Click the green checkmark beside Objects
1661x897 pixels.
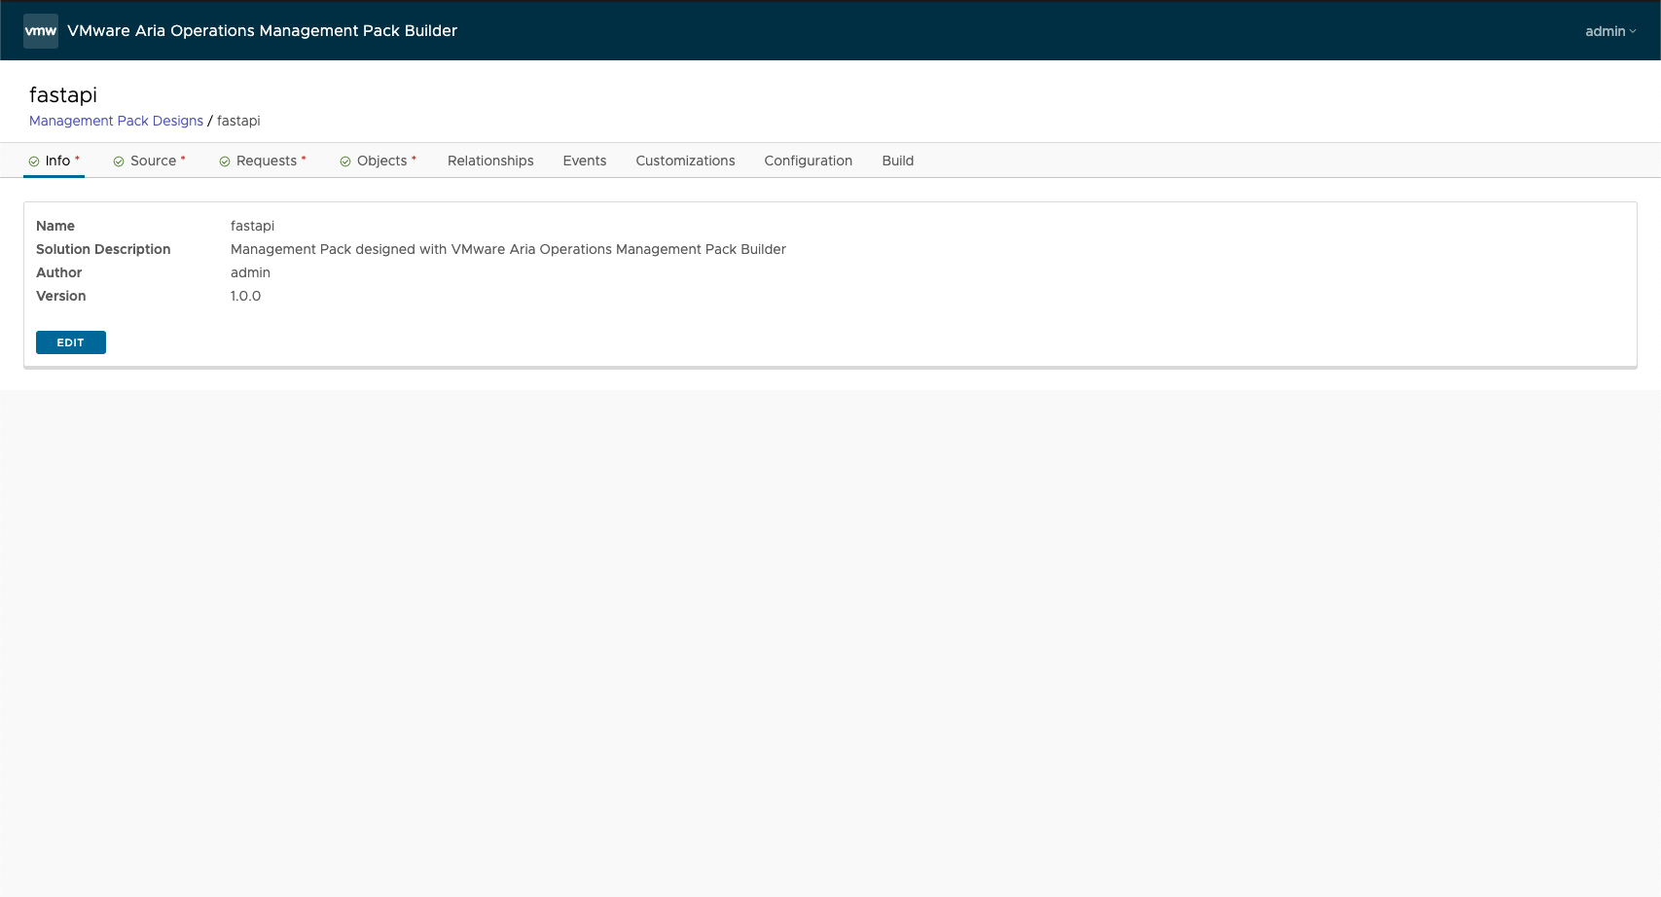pyautogui.click(x=345, y=161)
